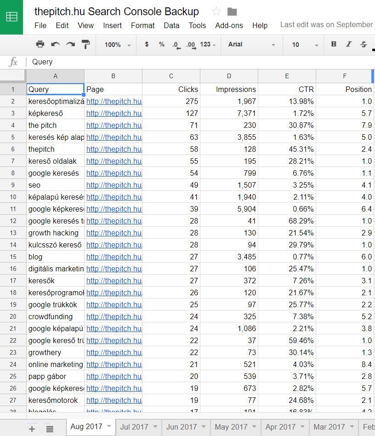Toggle italic formatting
Screen dimensions: 375x436
(x=349, y=44)
